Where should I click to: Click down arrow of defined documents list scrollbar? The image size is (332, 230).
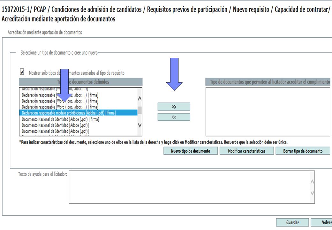coord(140,125)
